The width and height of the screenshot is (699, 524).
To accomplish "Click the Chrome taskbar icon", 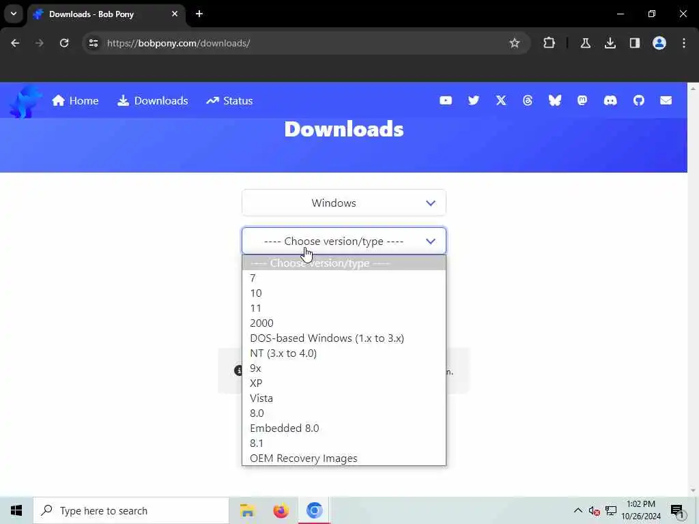I will click(x=314, y=510).
